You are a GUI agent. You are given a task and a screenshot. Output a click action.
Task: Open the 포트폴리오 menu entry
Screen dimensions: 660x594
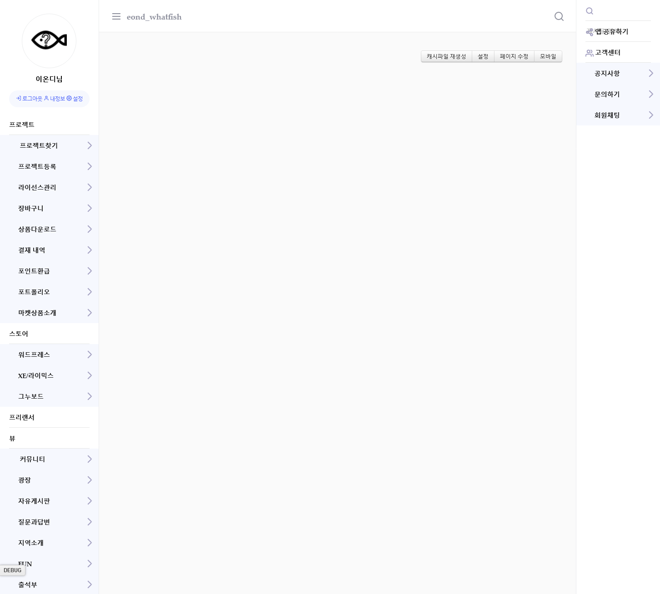34,292
